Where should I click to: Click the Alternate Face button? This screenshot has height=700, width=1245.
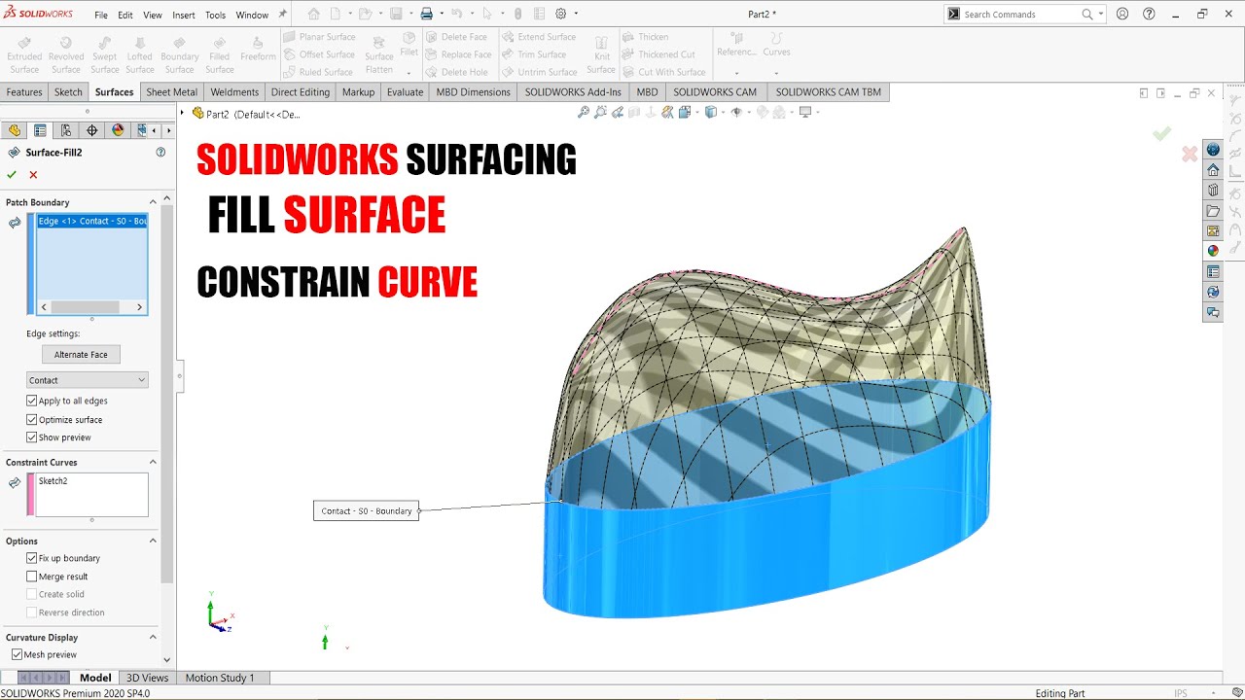coord(81,355)
